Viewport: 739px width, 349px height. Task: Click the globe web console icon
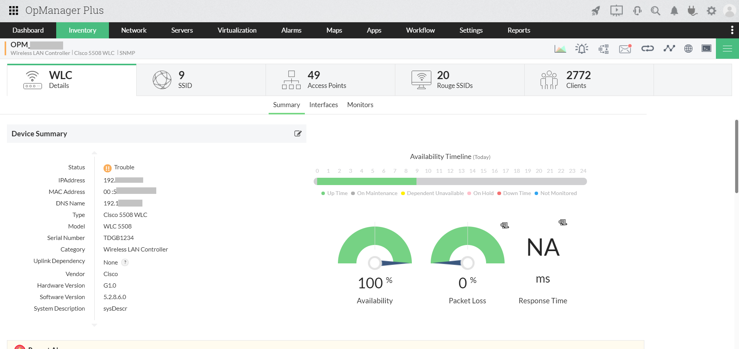click(x=689, y=48)
